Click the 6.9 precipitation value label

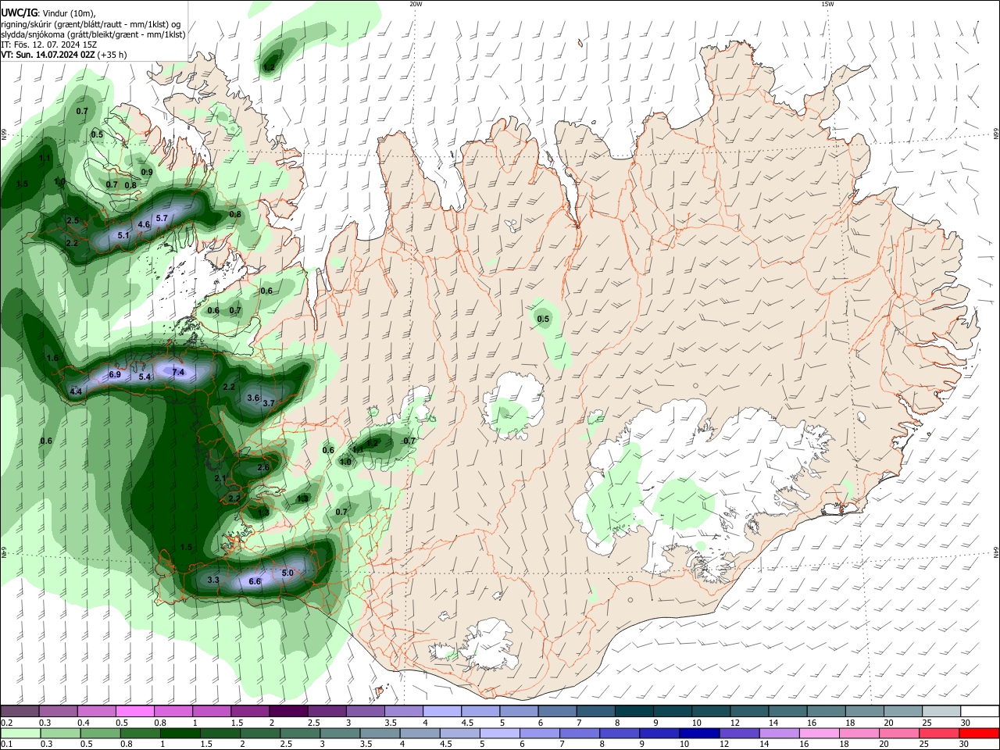[x=115, y=375]
